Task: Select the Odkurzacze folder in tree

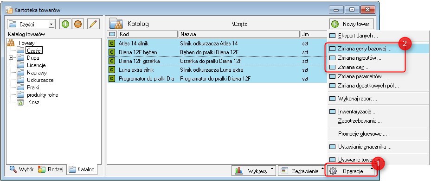Action: [40, 80]
